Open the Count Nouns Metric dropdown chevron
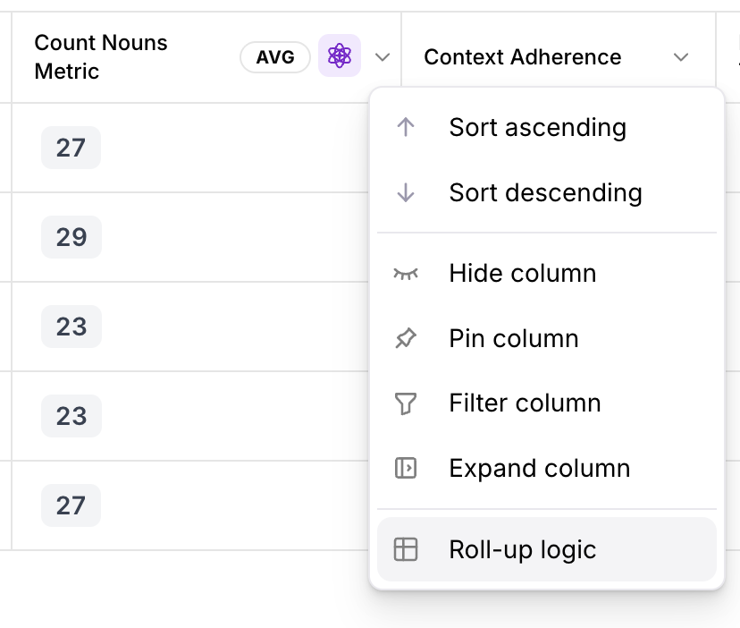This screenshot has width=740, height=628. tap(383, 56)
